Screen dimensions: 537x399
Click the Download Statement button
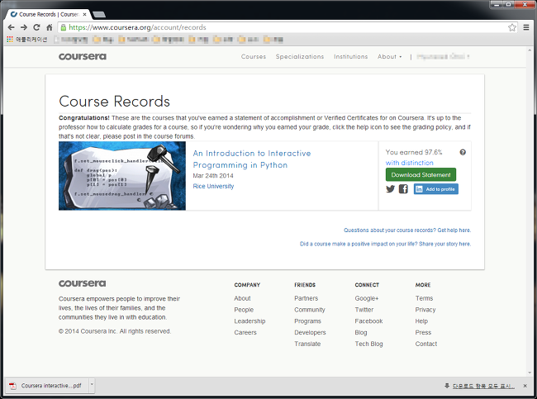coord(421,174)
